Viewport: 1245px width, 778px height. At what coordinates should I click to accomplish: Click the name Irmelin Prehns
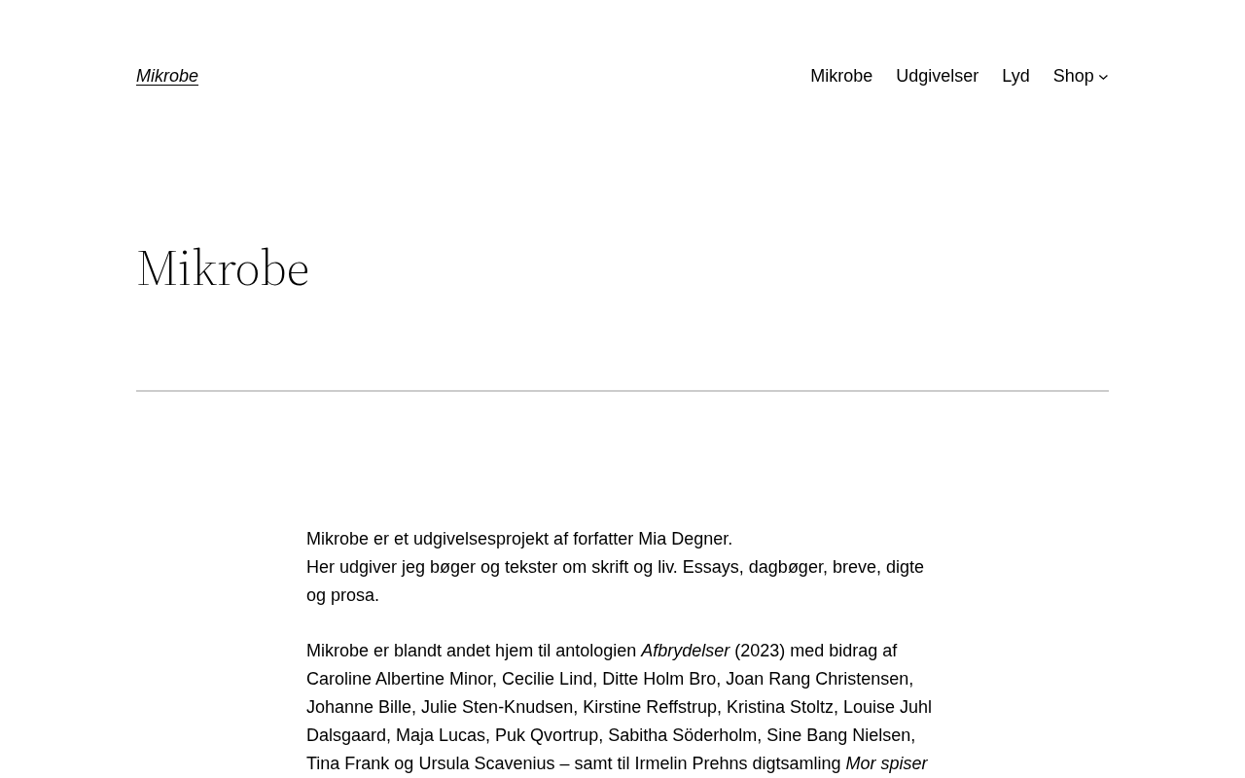pyautogui.click(x=689, y=763)
